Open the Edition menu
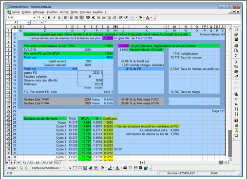 26,12
